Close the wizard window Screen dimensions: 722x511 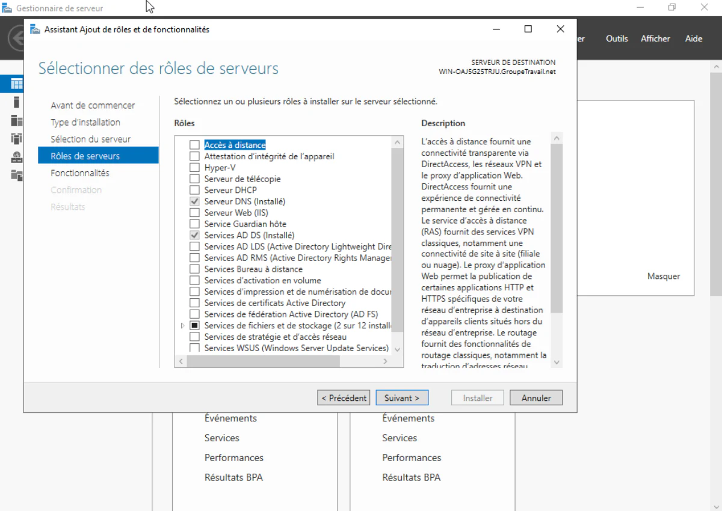coord(560,29)
